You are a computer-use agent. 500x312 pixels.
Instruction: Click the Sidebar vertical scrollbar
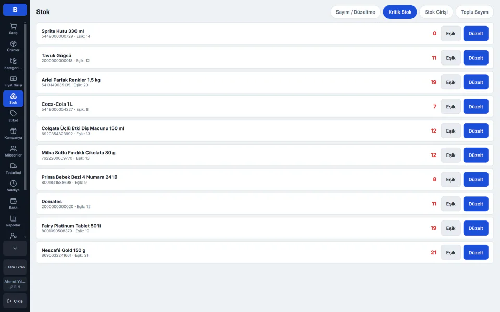(25, 107)
